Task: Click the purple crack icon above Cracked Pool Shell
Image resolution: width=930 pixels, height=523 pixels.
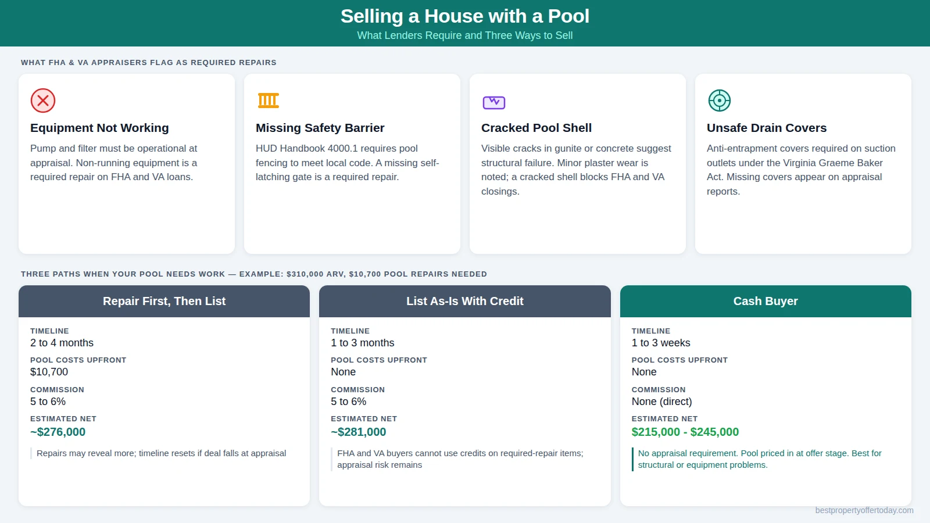Action: tap(494, 102)
